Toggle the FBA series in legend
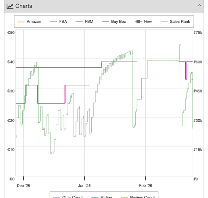 58,22
